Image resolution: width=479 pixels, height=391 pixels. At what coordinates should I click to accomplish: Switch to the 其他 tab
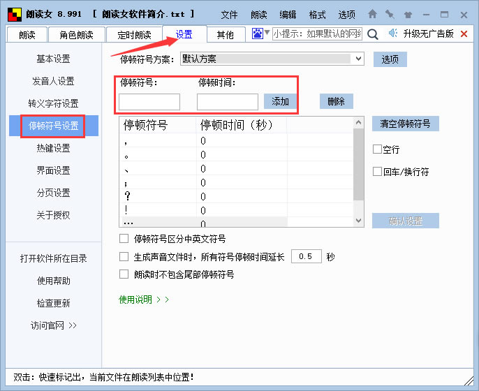click(226, 35)
